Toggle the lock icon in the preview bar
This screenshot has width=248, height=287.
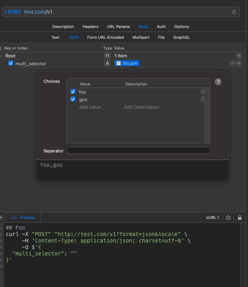coord(240,217)
